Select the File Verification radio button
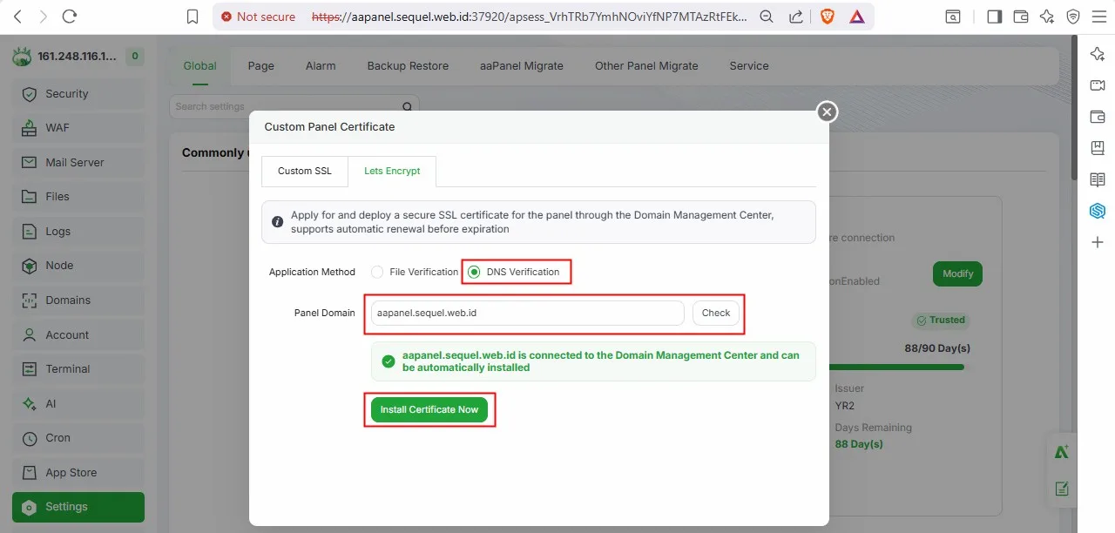 pos(377,272)
